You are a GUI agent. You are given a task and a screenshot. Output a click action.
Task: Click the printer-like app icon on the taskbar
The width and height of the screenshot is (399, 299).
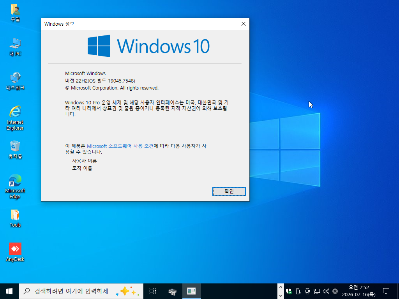click(x=173, y=291)
